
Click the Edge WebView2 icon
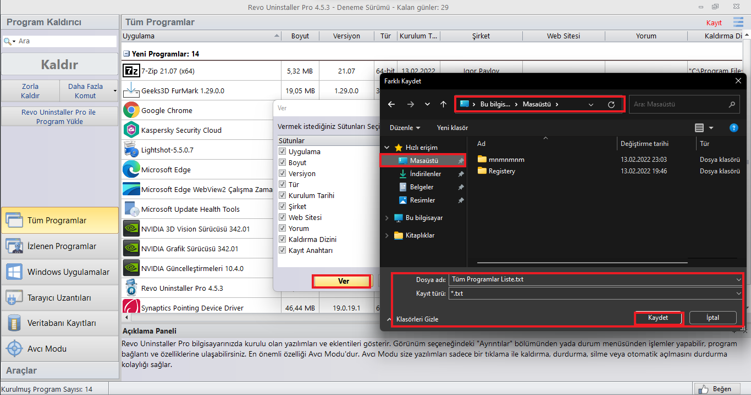point(131,189)
